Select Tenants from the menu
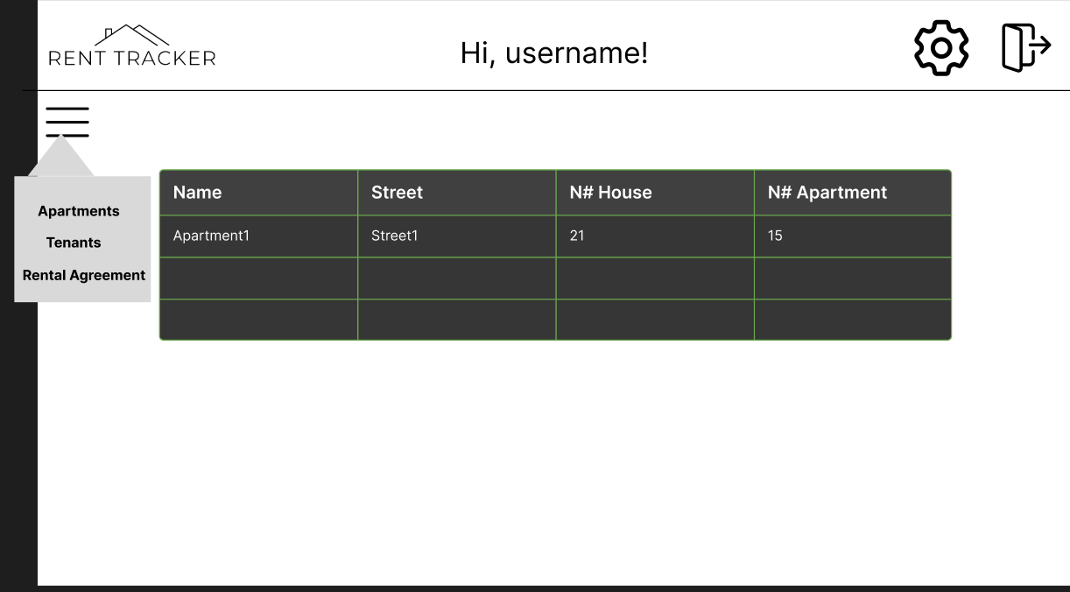 click(74, 243)
